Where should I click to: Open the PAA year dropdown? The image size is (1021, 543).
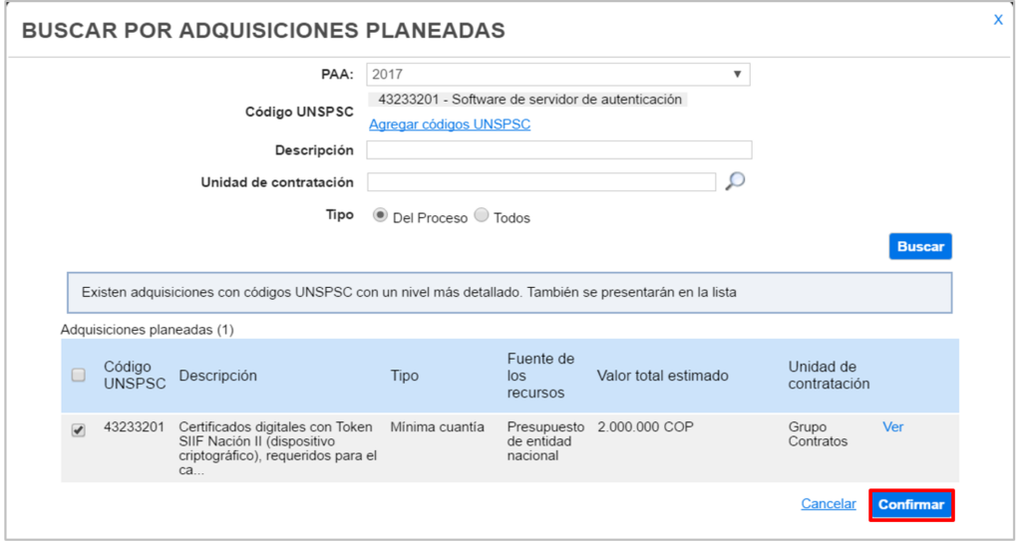[x=558, y=75]
